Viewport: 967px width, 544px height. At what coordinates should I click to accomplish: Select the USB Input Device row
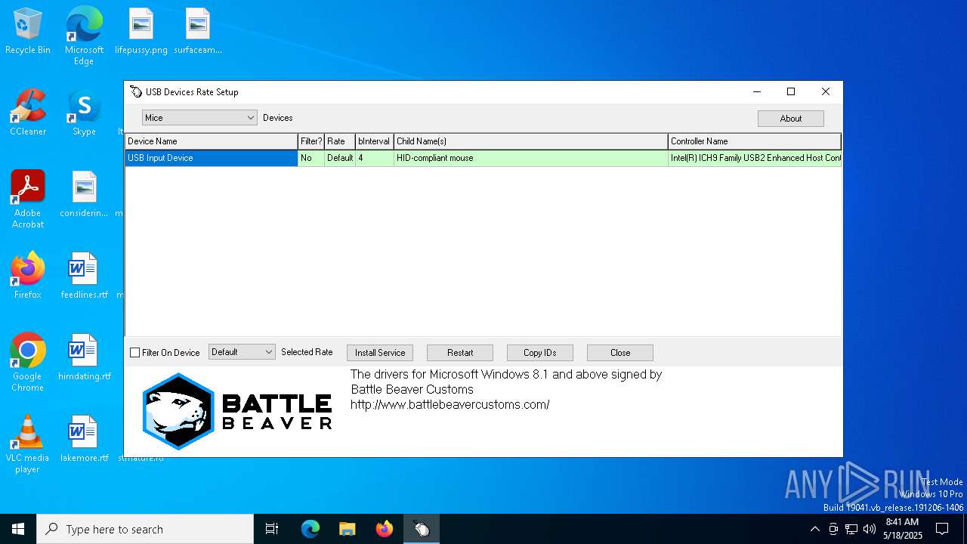coord(483,158)
